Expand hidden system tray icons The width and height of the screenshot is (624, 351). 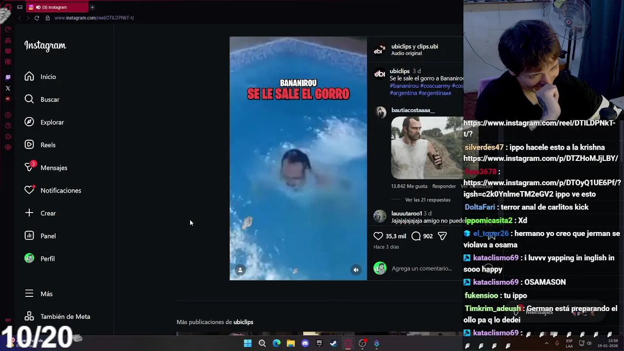coord(546,343)
